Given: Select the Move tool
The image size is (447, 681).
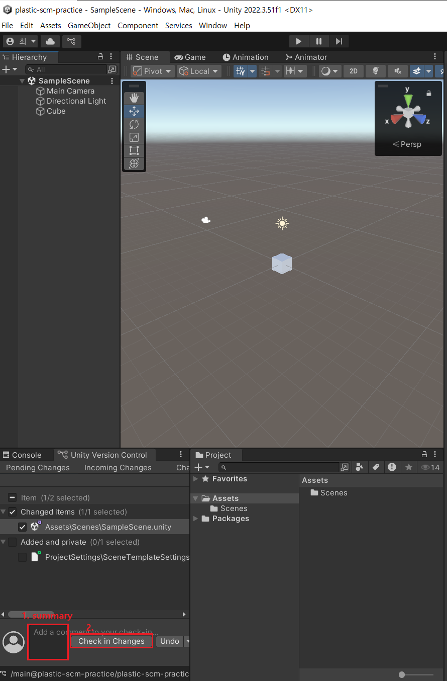Looking at the screenshot, I should (x=134, y=111).
